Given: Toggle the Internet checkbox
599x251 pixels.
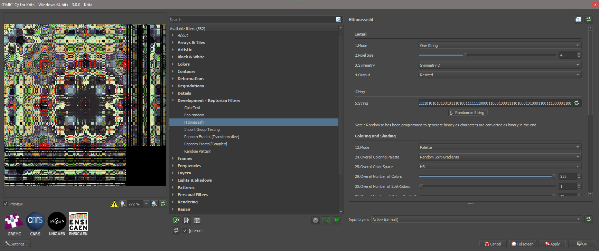Looking at the screenshot, I should click(x=185, y=231).
